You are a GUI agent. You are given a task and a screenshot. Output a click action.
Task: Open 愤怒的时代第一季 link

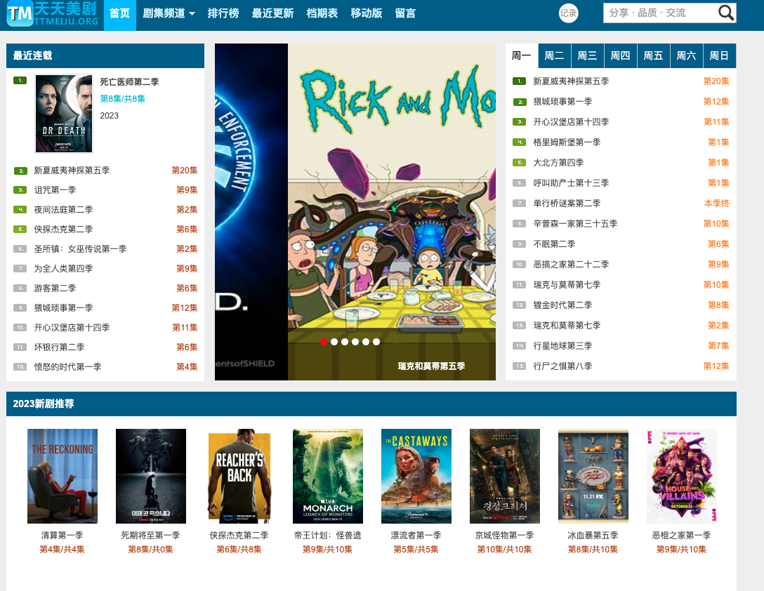tap(67, 366)
